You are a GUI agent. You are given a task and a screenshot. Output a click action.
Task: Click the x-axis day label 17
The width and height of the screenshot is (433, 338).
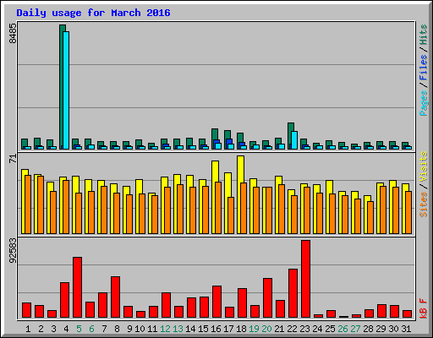coord(228,329)
